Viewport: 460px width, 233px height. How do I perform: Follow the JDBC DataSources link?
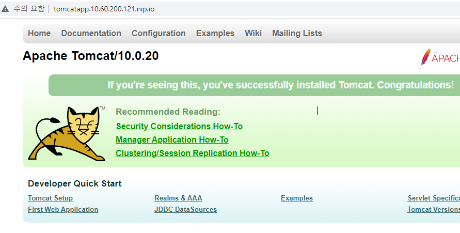click(186, 210)
